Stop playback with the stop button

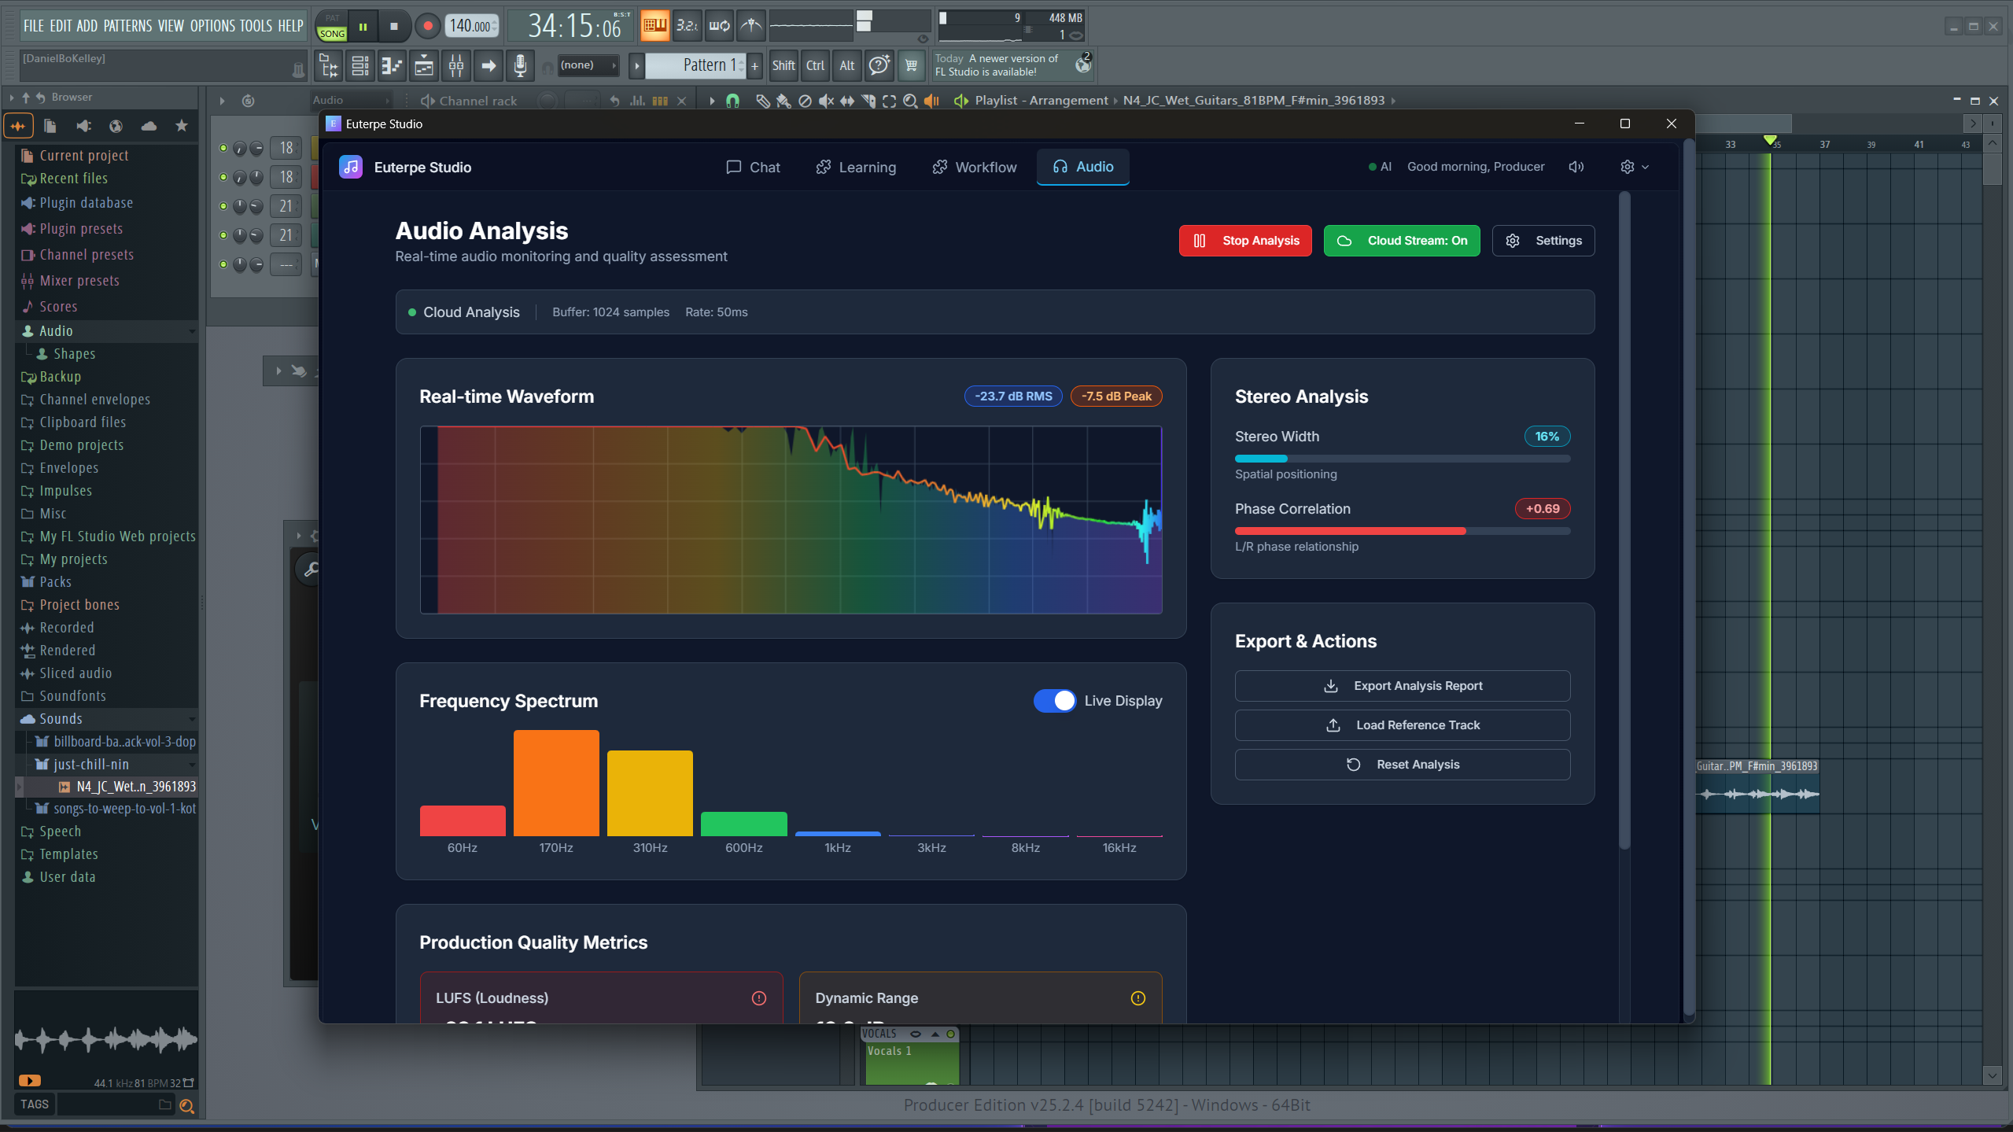click(x=394, y=26)
